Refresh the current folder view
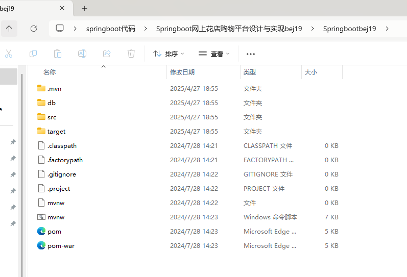 (x=34, y=29)
